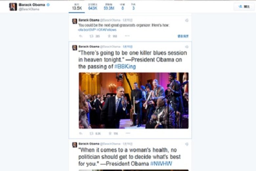This screenshot has width=256, height=171.
Task: Open Obama singing photo in BBKing tweet
Action: click(134, 101)
